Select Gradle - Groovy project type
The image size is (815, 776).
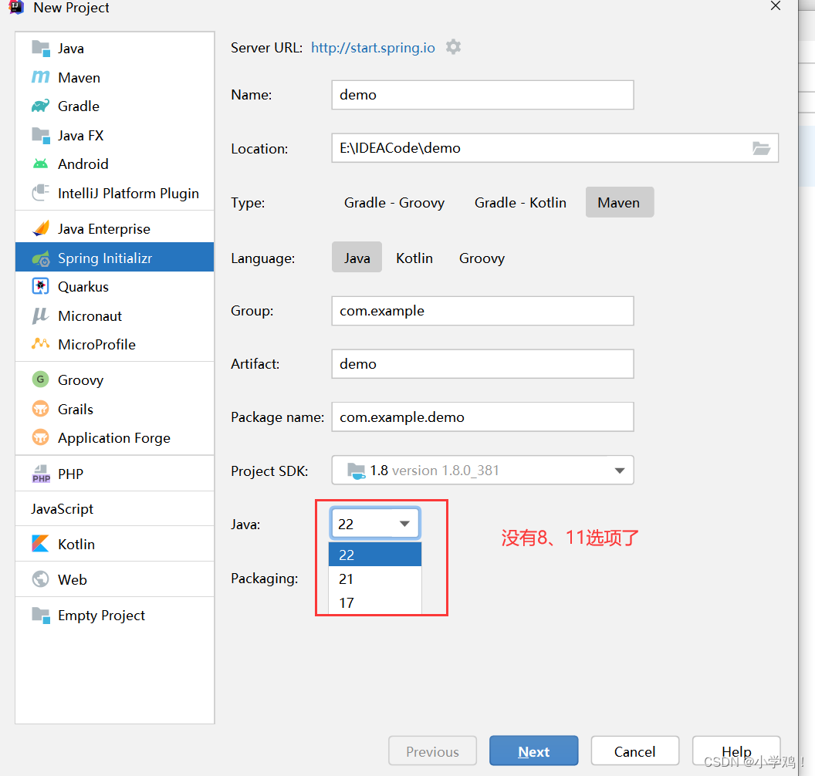[x=394, y=203]
